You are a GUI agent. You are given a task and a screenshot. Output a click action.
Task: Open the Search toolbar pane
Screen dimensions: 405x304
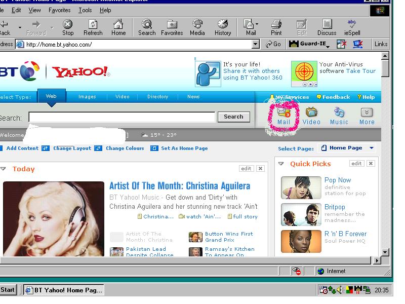(x=147, y=27)
